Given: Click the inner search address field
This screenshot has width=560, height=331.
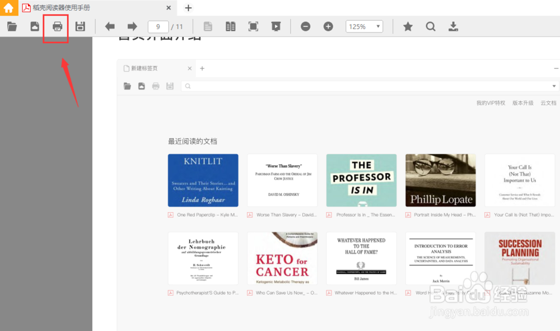Looking at the screenshot, I should 369,86.
